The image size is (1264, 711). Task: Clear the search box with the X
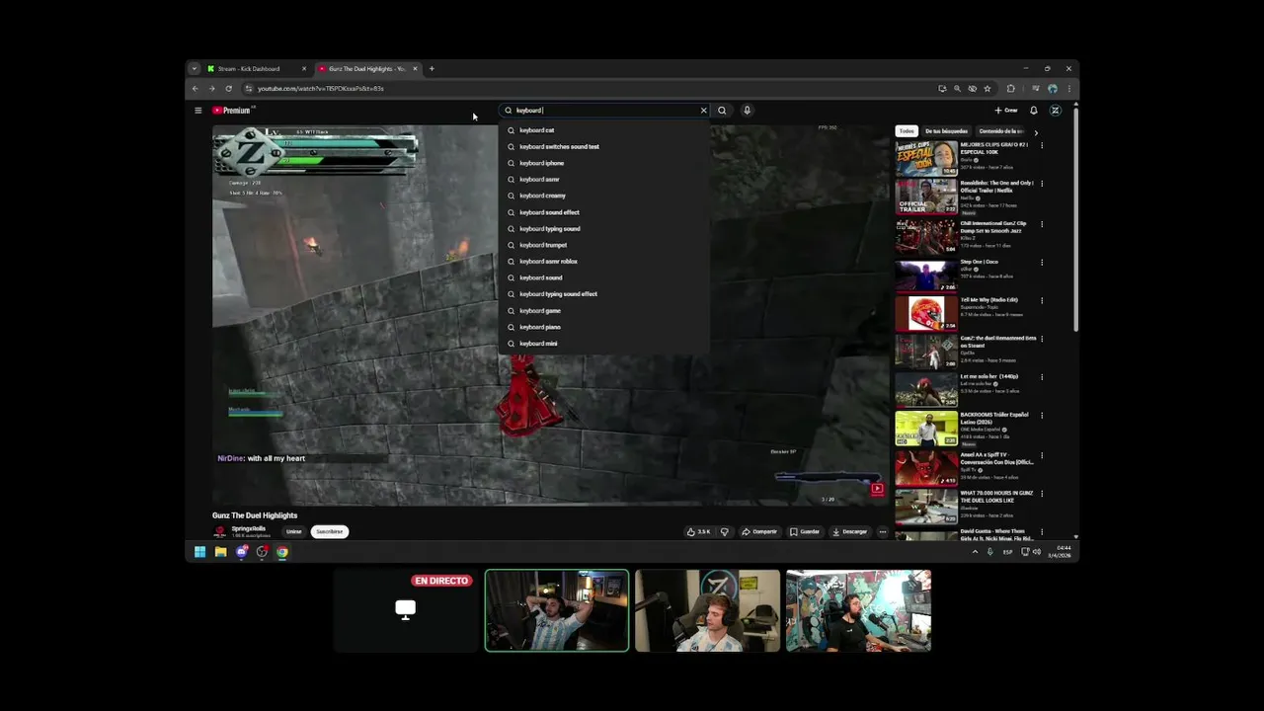(703, 111)
